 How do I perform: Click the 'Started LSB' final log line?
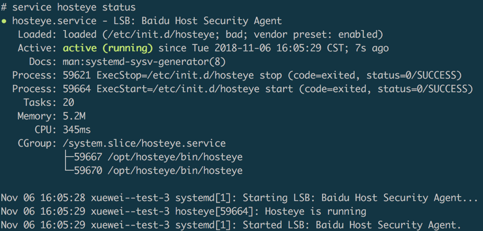tap(234, 225)
